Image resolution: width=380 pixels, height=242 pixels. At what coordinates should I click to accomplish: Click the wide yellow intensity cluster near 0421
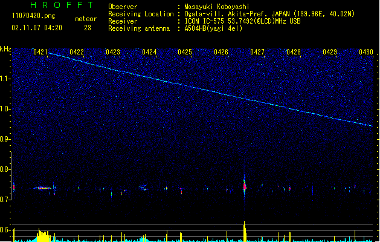pyautogui.click(x=43, y=235)
